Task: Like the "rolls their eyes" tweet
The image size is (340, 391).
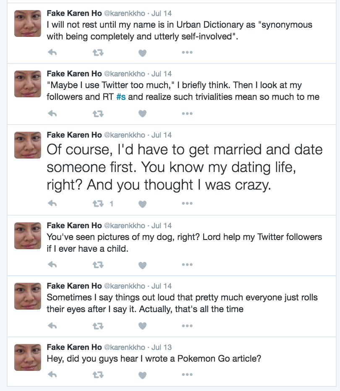Action: click(143, 326)
